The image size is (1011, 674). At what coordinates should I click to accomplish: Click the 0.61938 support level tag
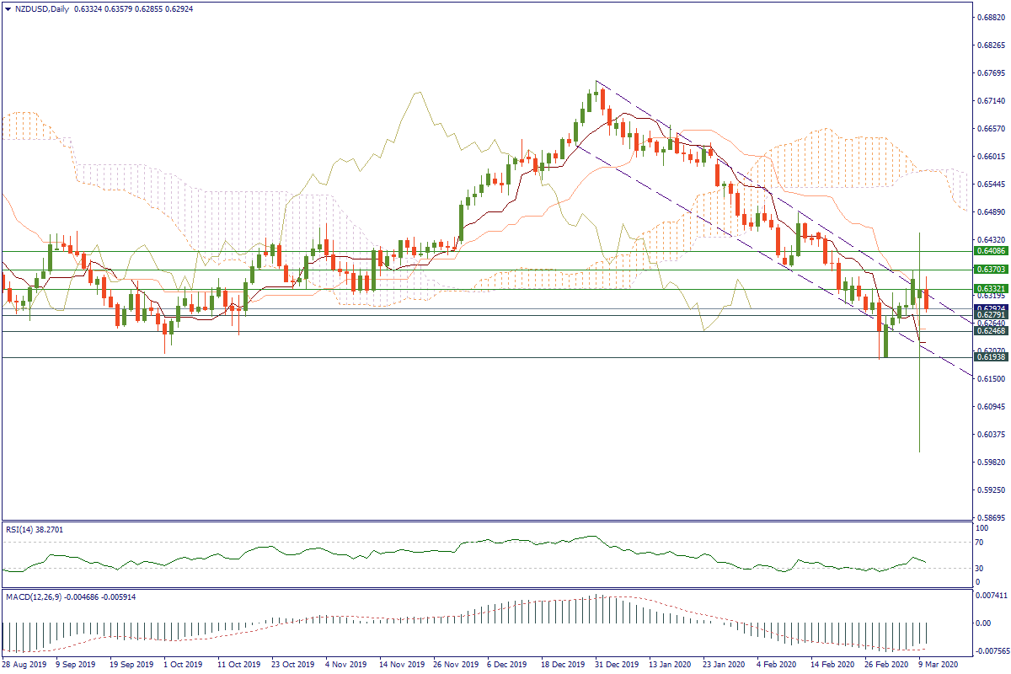[988, 357]
